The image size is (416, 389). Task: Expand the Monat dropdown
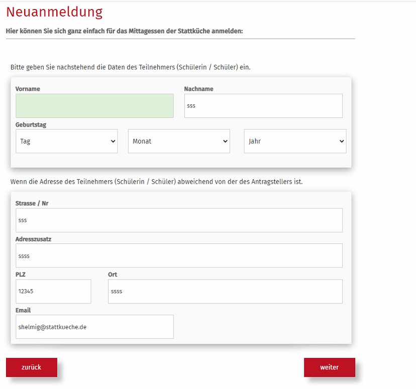pos(179,141)
